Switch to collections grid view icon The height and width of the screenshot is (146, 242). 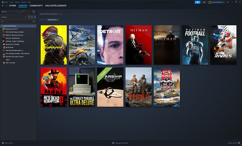[x=34, y=12]
